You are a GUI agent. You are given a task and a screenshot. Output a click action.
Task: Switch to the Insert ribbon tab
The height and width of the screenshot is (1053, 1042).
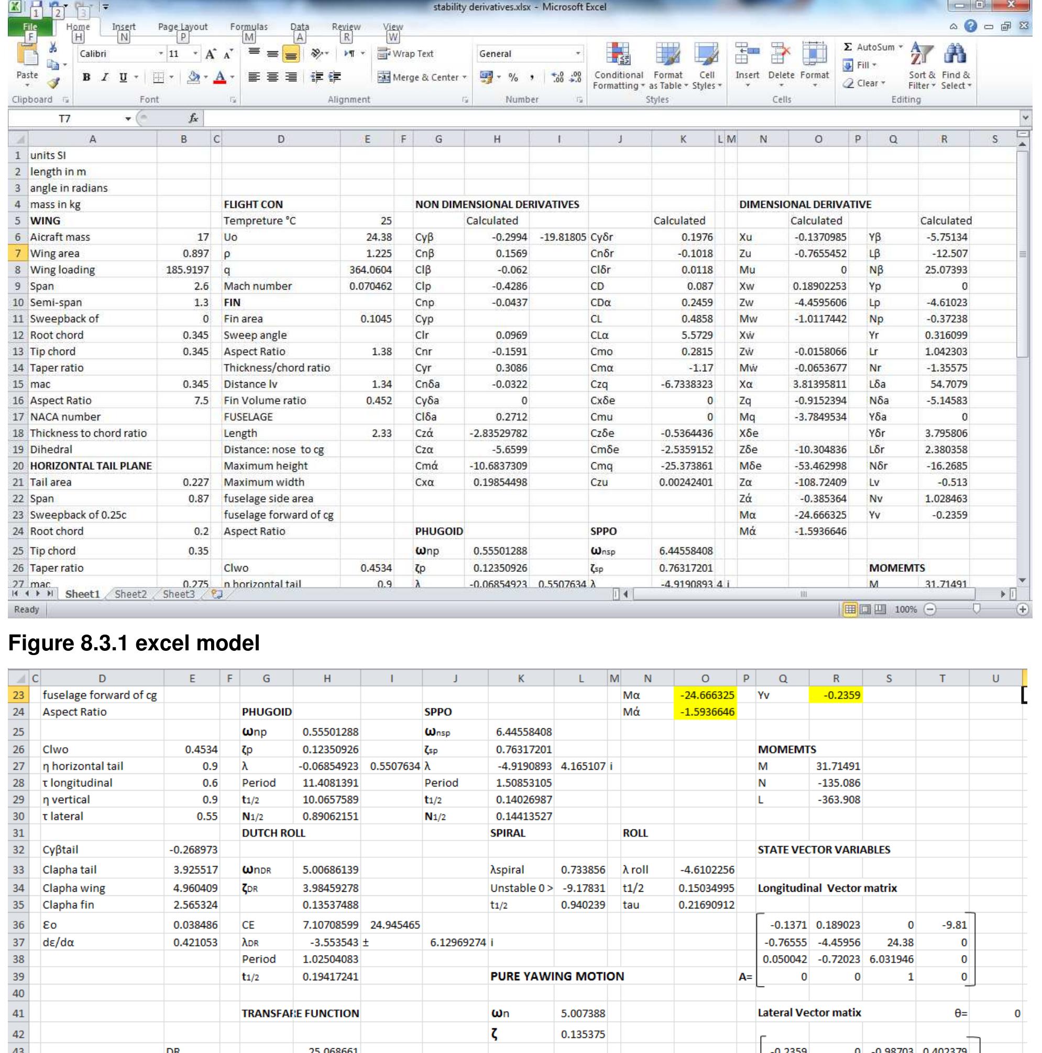tap(124, 27)
